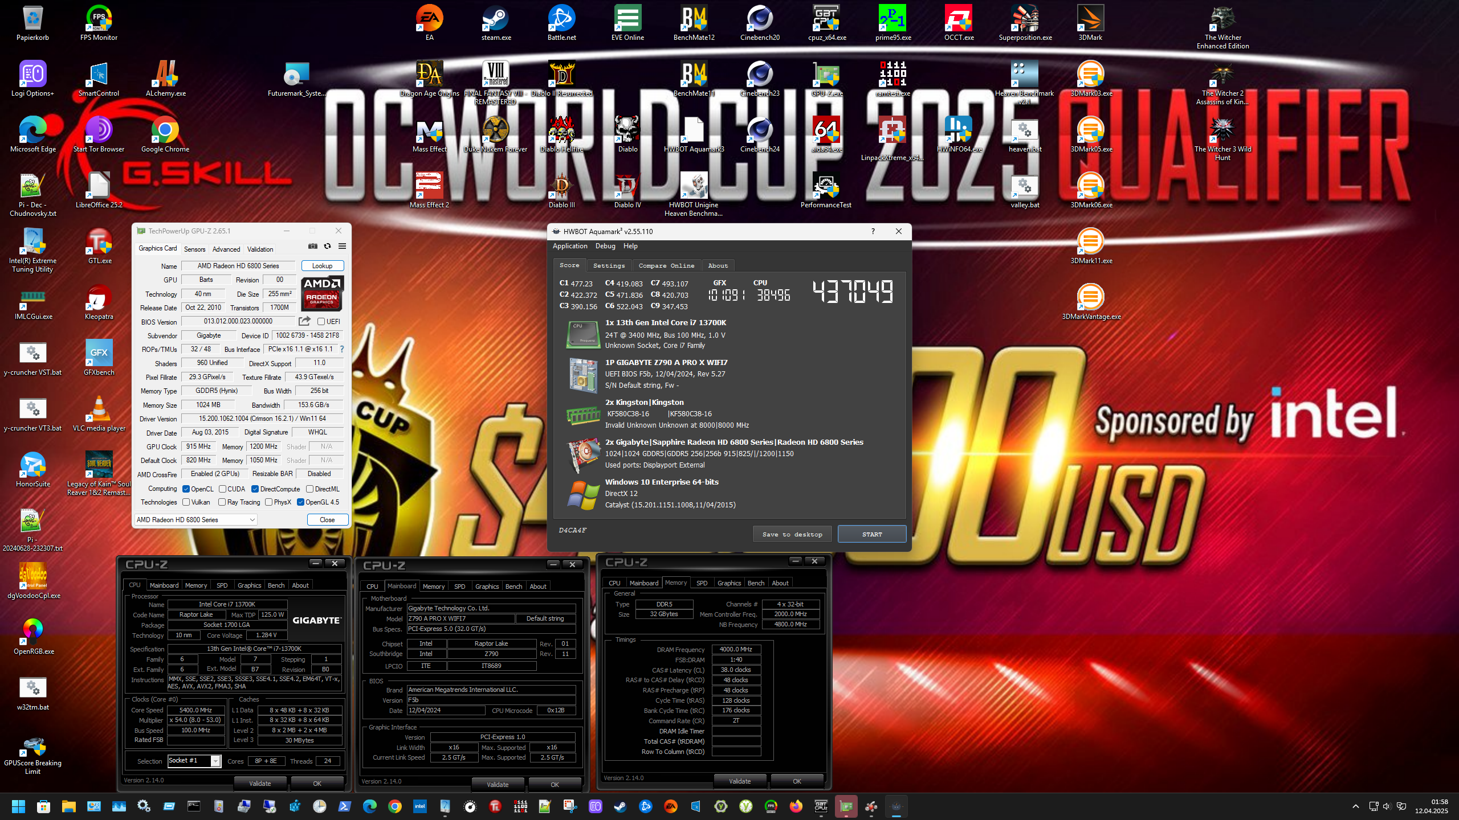This screenshot has width=1459, height=820.
Task: Click OK in middle CPU-Z window
Action: coord(555,785)
